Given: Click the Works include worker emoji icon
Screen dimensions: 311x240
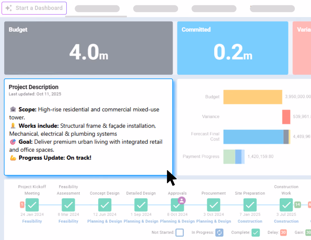Looking at the screenshot, I should tap(13, 126).
